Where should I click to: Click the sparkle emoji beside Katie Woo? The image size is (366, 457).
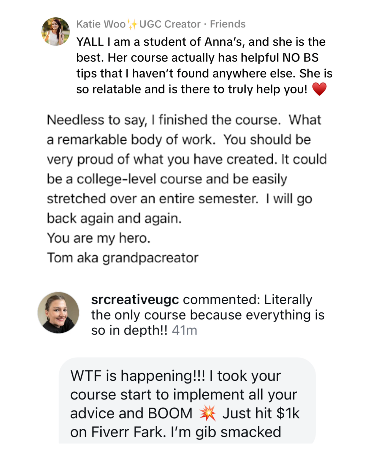tap(132, 24)
